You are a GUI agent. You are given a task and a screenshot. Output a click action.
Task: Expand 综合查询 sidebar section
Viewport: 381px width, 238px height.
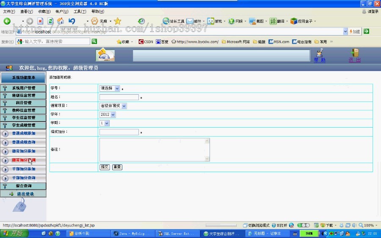[23, 186]
